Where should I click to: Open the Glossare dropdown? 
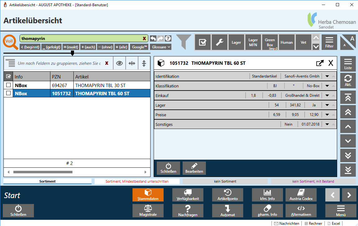pyautogui.click(x=161, y=47)
